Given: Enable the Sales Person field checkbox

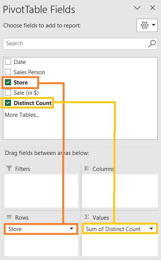Looking at the screenshot, I should (x=8, y=72).
